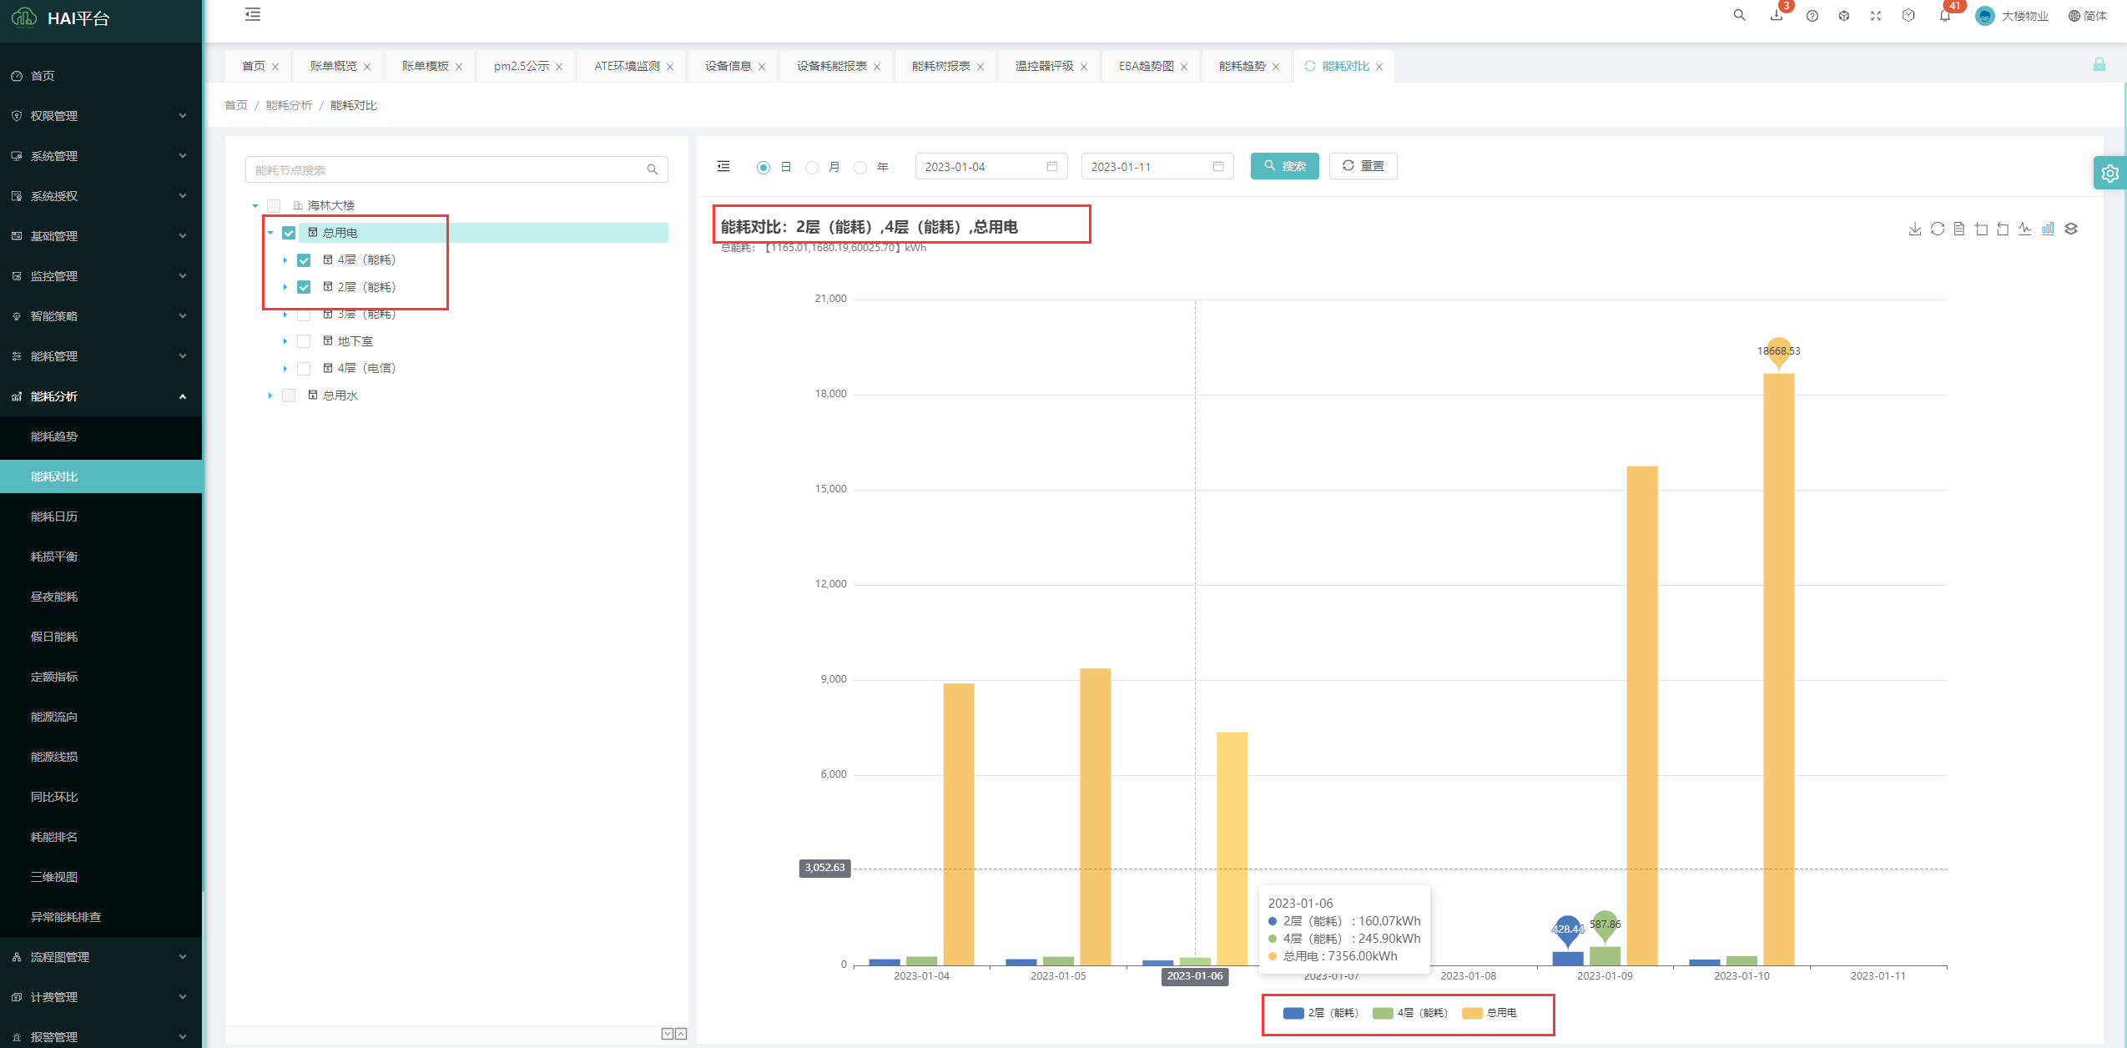Expand the 地下室 tree node arrow
Screen dimensions: 2127x1048
pyautogui.click(x=285, y=341)
